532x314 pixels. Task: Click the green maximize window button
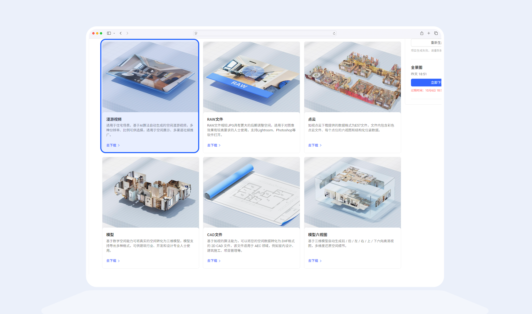tap(101, 33)
